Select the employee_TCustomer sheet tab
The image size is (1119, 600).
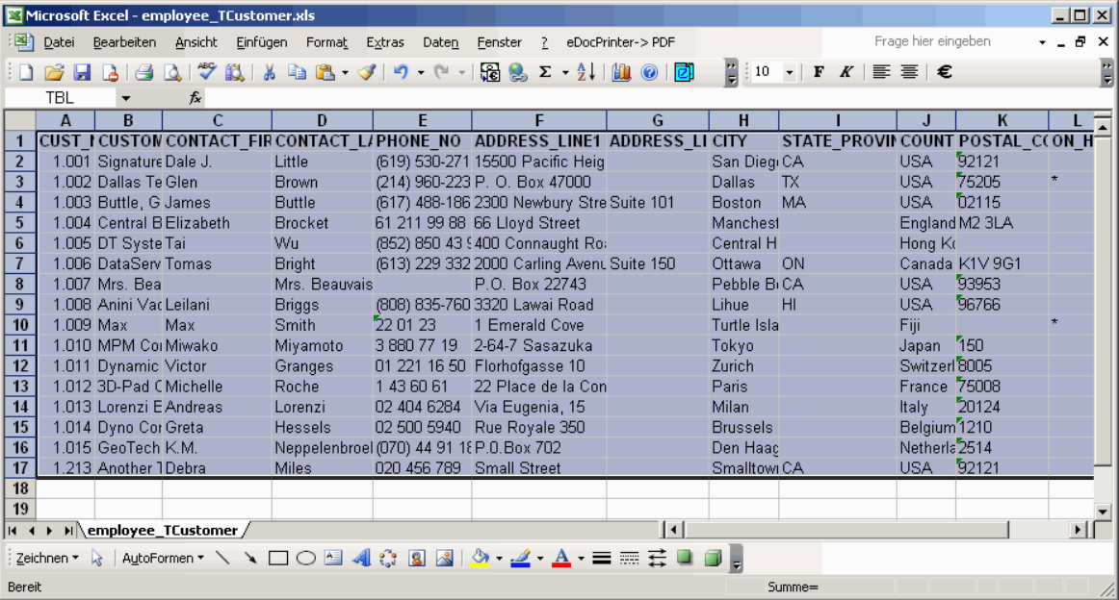(162, 530)
